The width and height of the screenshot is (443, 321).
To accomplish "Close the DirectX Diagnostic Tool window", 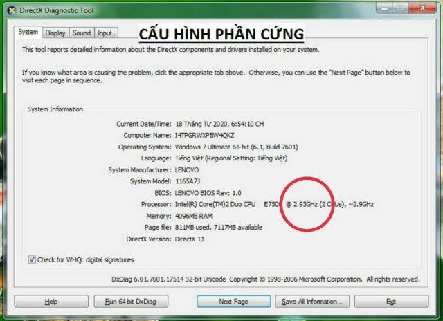I will [422, 8].
